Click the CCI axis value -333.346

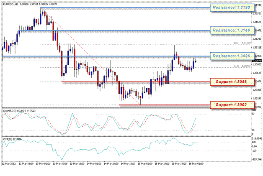[257, 159]
